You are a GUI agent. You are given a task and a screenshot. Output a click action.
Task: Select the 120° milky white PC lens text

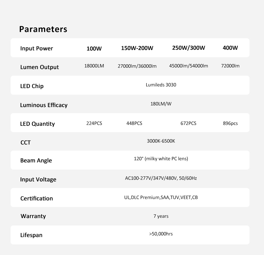click(x=161, y=159)
